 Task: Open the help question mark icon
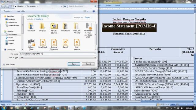94,11
